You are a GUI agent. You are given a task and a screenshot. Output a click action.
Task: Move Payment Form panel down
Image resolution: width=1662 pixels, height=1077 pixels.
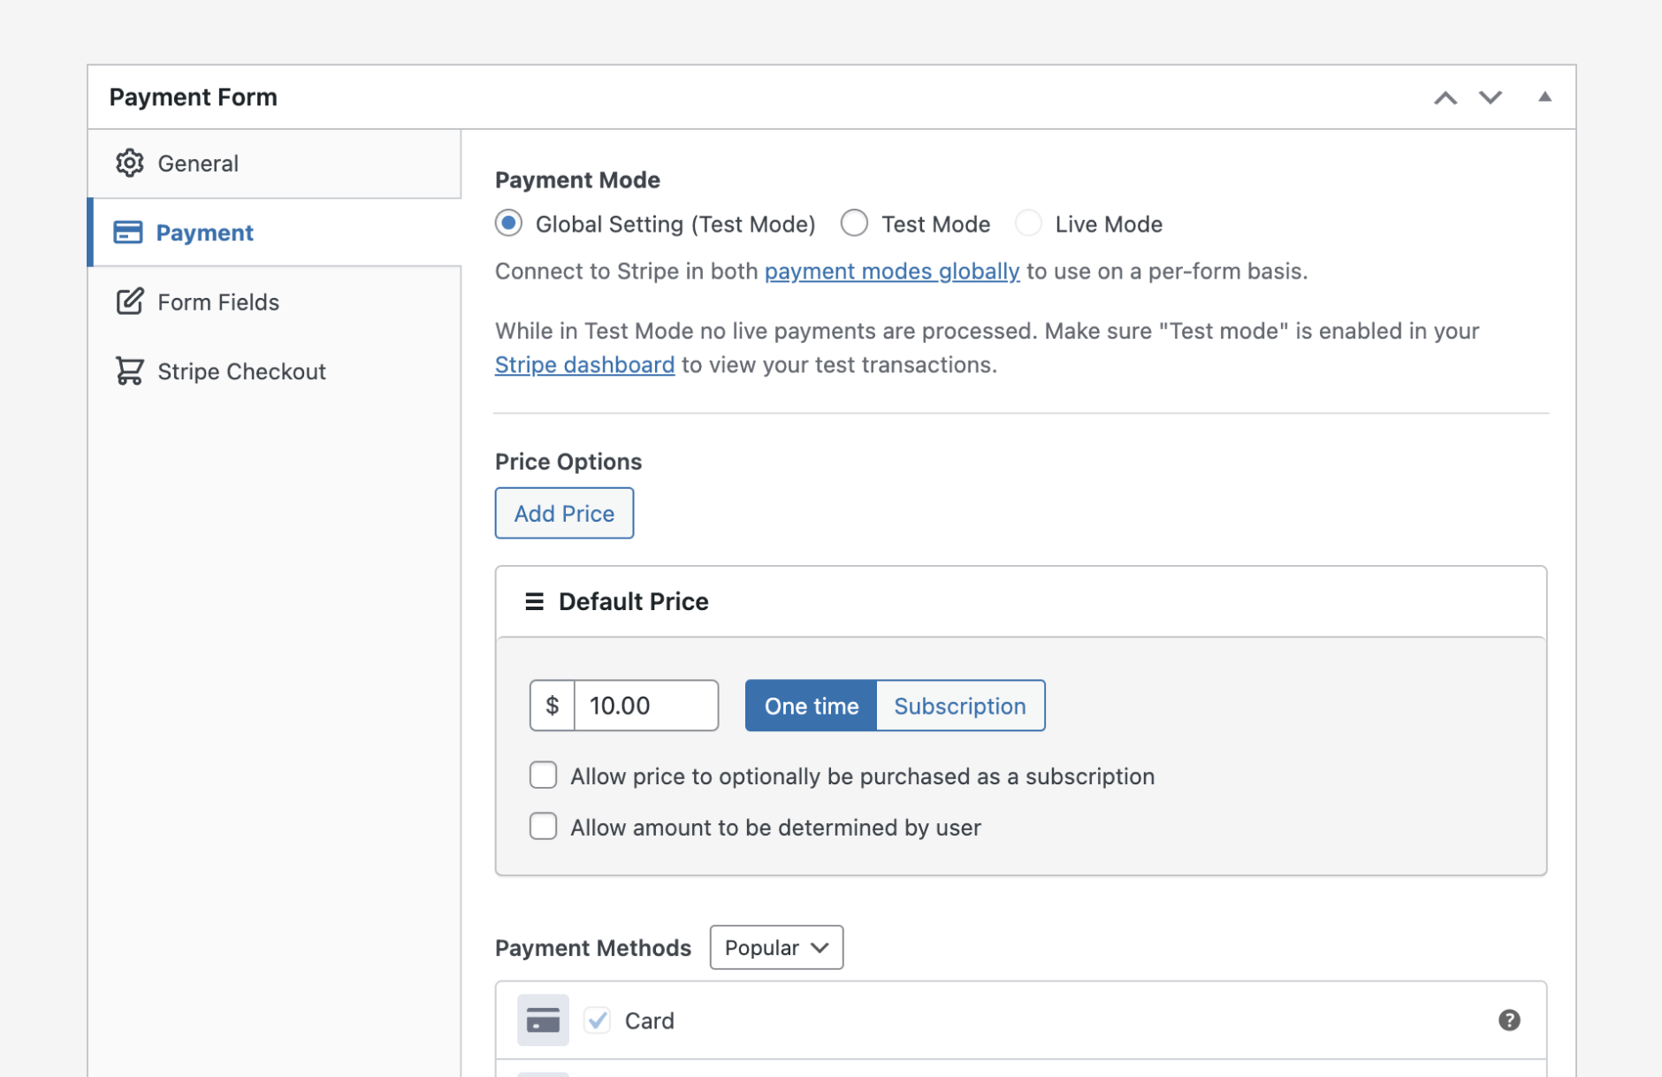(x=1490, y=97)
